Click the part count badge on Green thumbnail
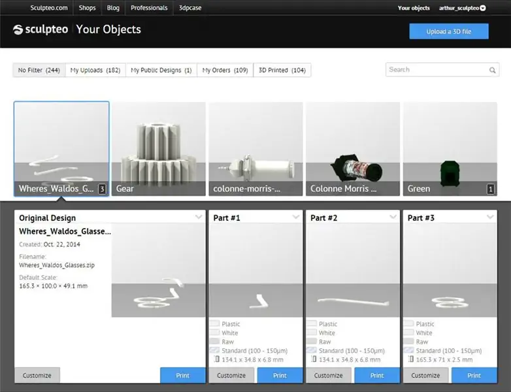This screenshot has height=392, width=511. pos(490,189)
